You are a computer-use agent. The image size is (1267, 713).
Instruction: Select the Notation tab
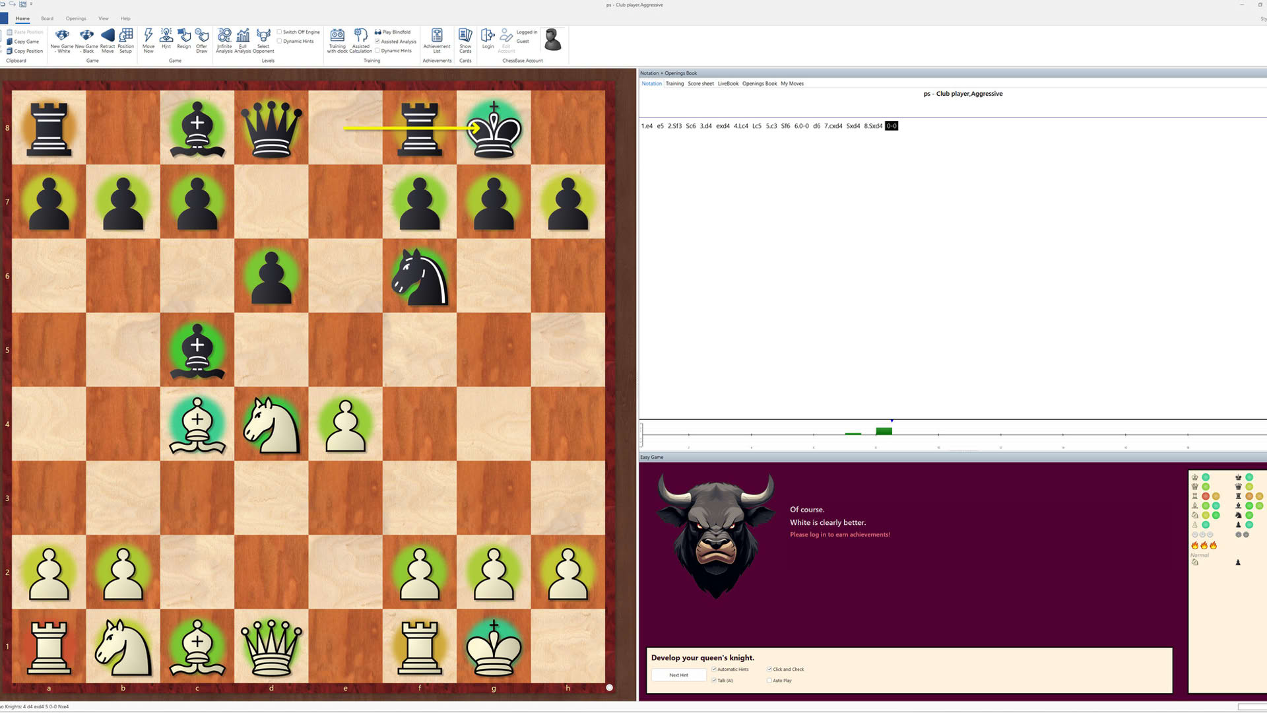point(651,84)
